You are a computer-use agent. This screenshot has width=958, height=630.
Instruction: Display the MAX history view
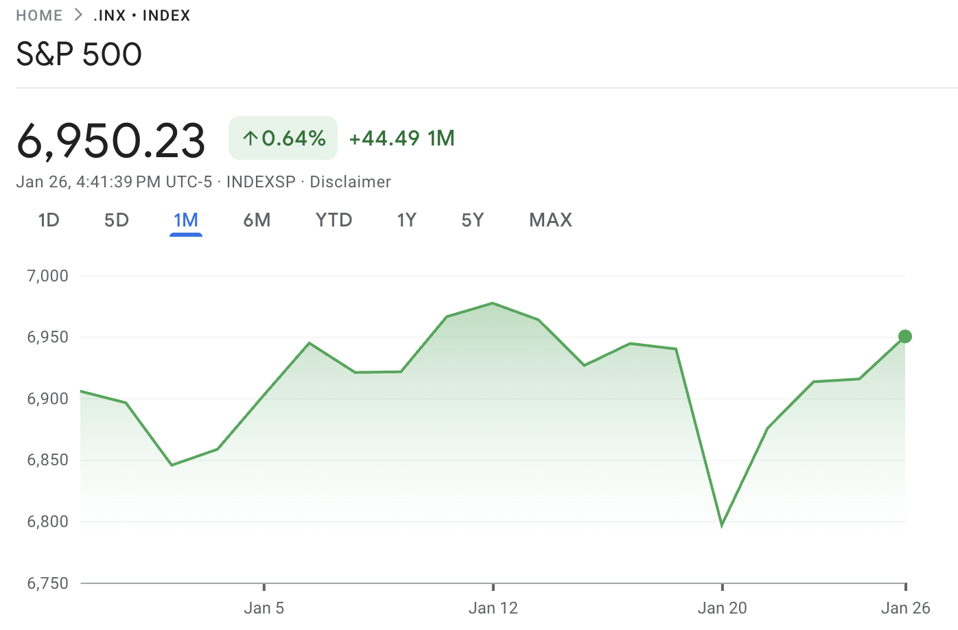click(550, 220)
